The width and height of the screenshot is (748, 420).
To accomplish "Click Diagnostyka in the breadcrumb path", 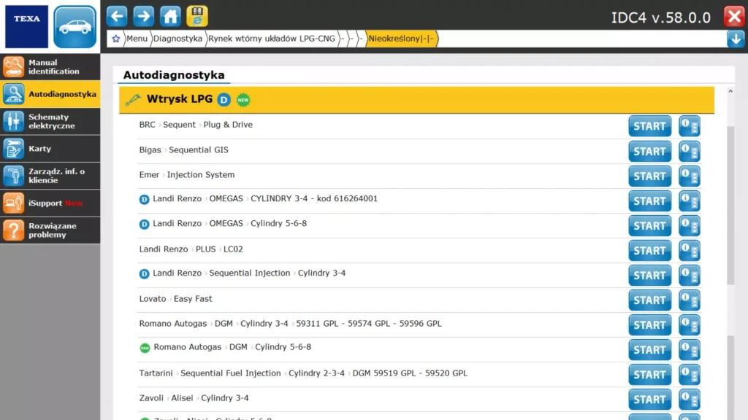I will pos(178,39).
